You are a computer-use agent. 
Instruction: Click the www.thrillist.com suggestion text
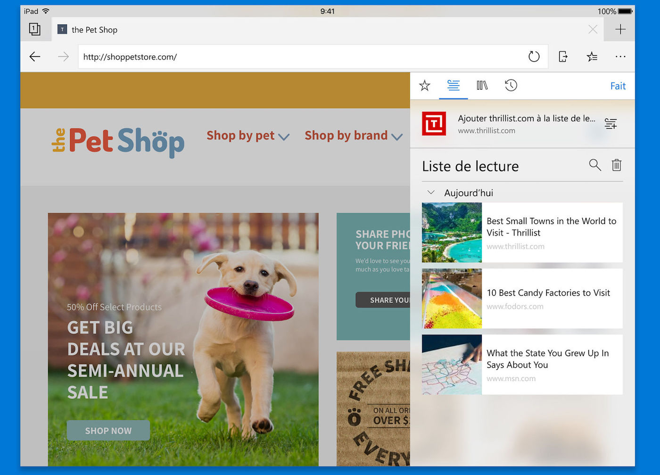[487, 131]
